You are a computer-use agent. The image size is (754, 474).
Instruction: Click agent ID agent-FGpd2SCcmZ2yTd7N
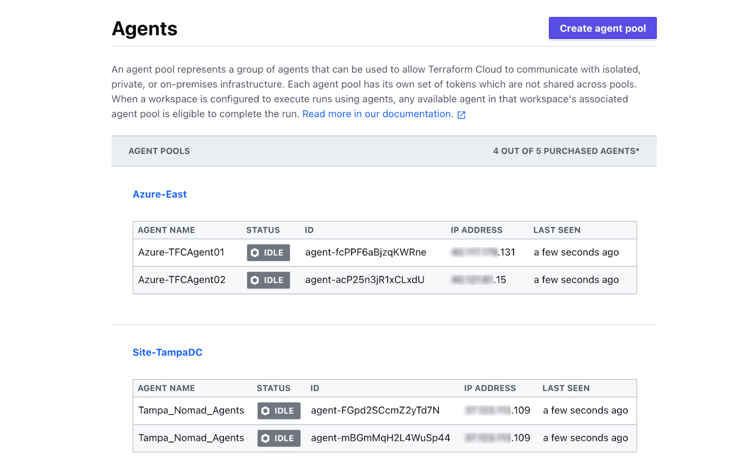pyautogui.click(x=375, y=410)
